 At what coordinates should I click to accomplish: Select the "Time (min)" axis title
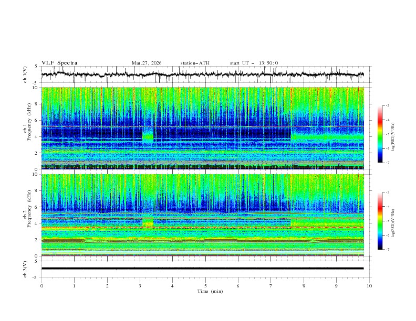click(x=210, y=291)
